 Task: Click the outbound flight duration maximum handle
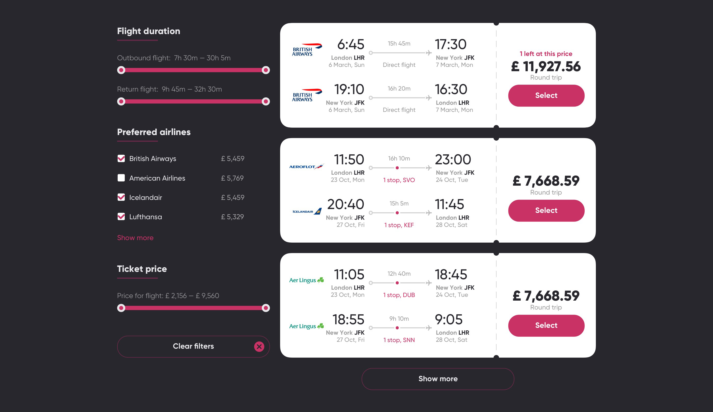(266, 70)
